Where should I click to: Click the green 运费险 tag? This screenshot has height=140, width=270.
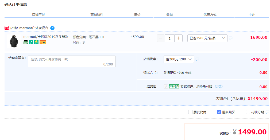(174, 86)
